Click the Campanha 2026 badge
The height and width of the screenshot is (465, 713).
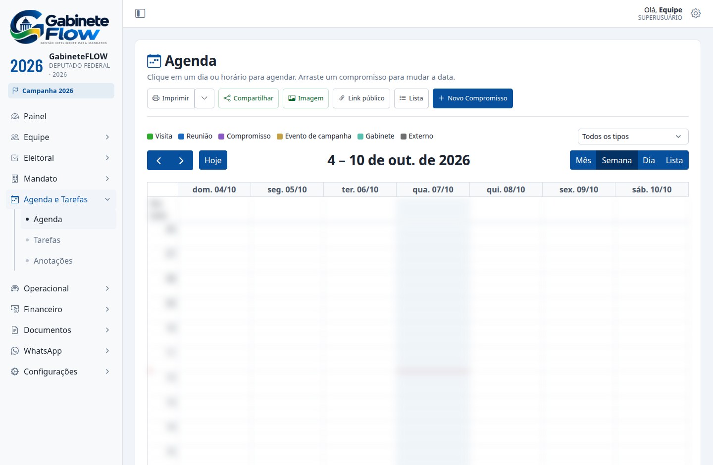61,91
